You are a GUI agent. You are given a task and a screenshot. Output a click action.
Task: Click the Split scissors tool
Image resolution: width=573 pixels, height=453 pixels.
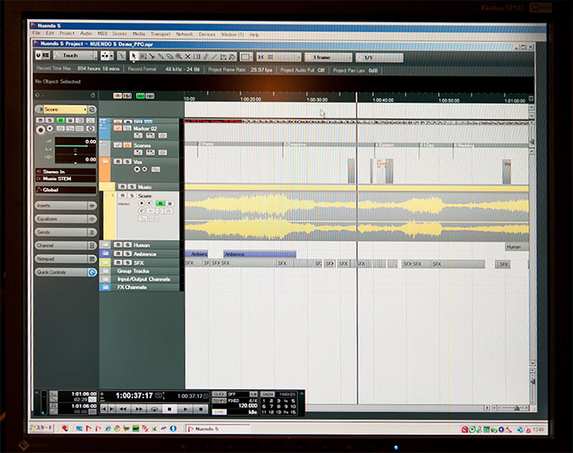pos(152,57)
